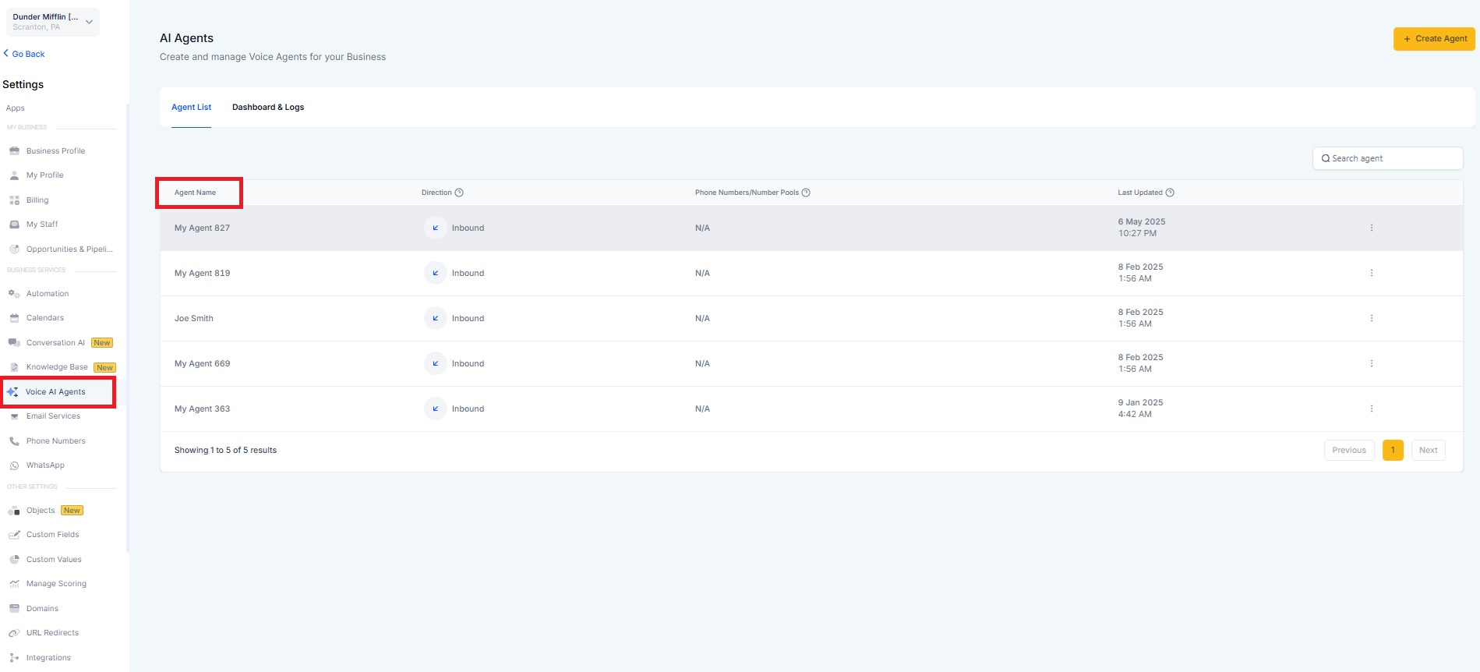Click the Direction column help icon

coord(459,193)
